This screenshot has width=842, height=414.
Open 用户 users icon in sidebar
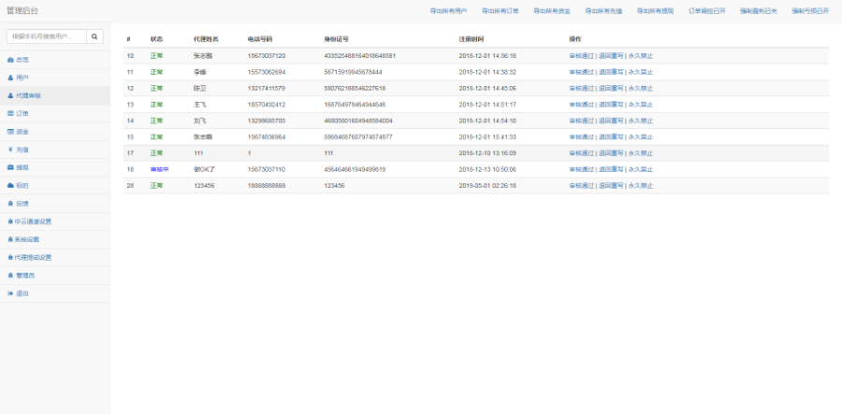click(10, 78)
